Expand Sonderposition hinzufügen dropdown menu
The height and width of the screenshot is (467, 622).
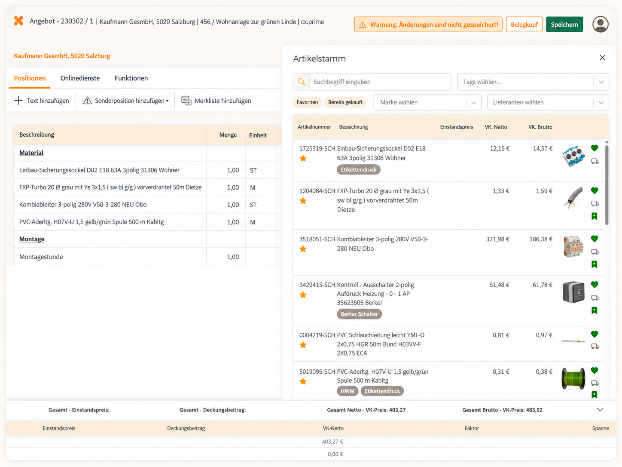click(126, 101)
